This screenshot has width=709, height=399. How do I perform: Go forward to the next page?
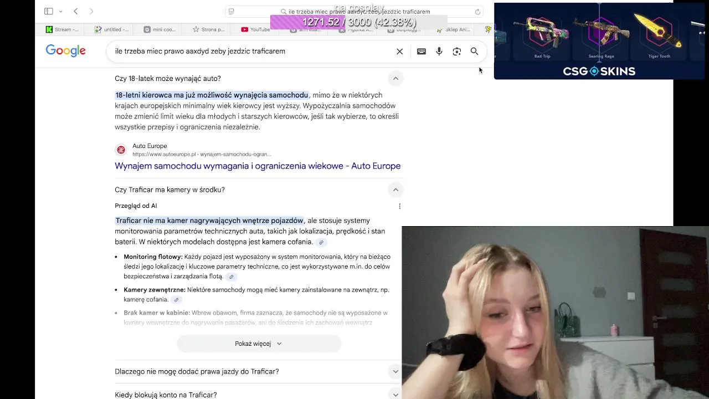pos(91,11)
